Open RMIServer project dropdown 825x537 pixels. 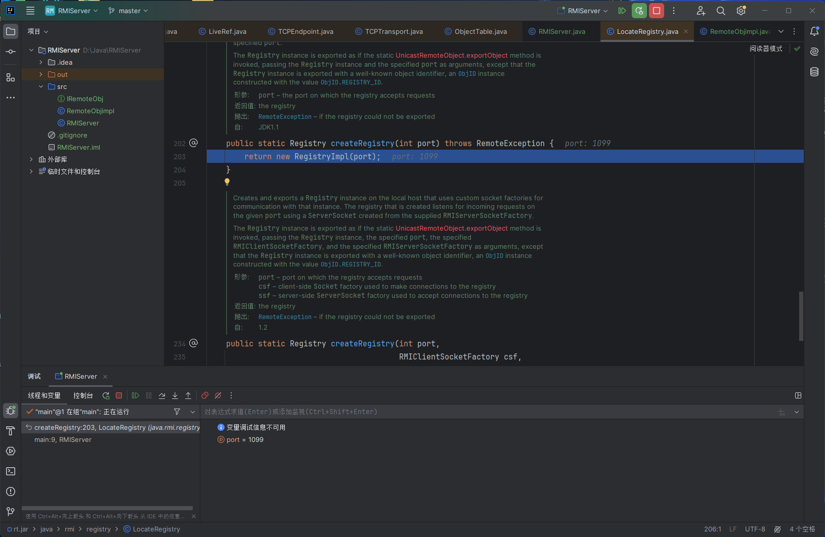[x=71, y=11]
